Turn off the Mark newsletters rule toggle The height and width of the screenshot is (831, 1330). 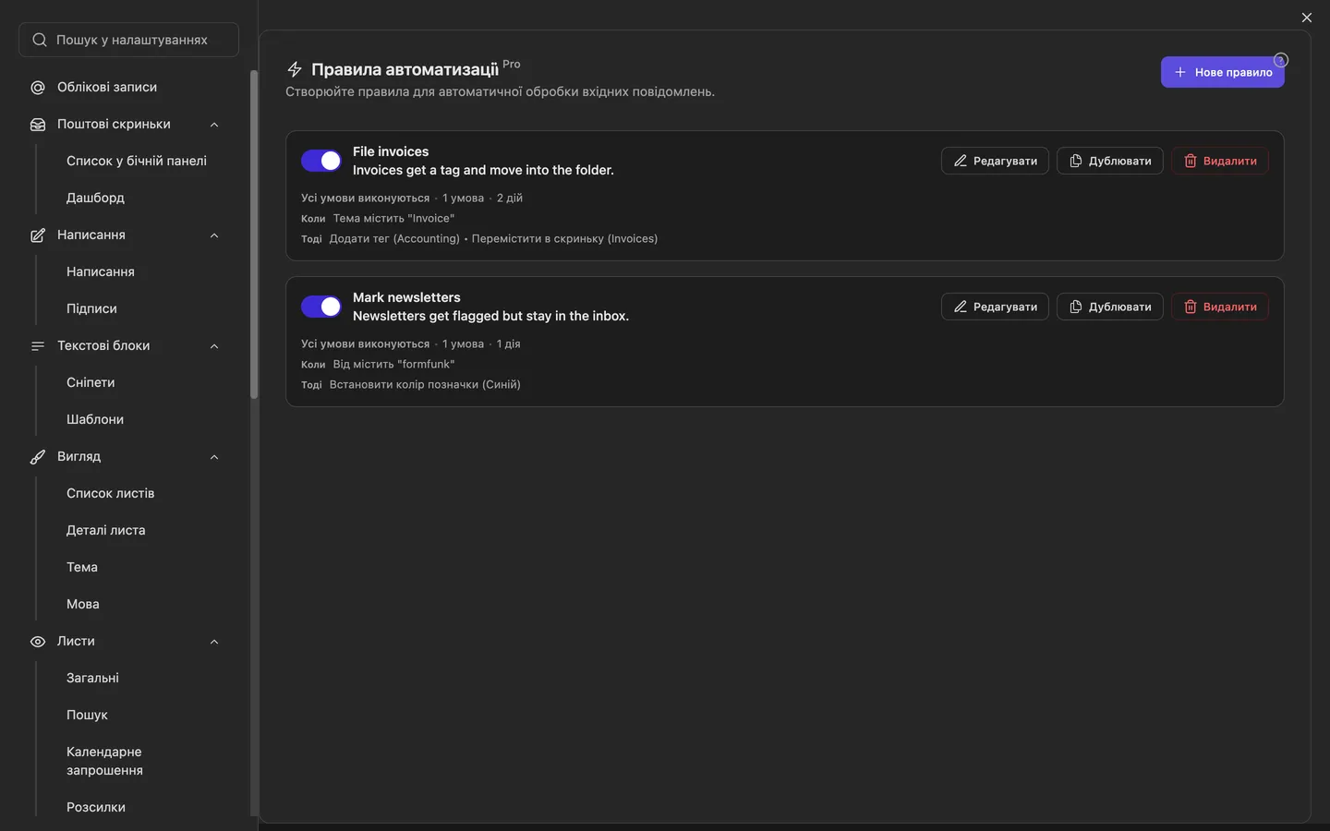coord(321,307)
